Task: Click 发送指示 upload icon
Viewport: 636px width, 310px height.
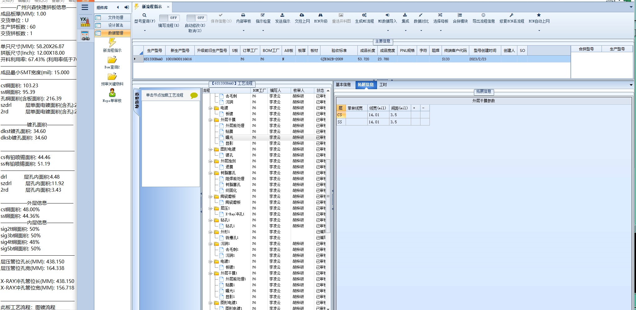Action: 282,15
